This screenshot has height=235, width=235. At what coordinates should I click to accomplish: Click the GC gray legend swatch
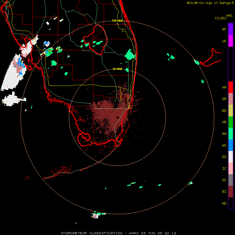[231, 180]
